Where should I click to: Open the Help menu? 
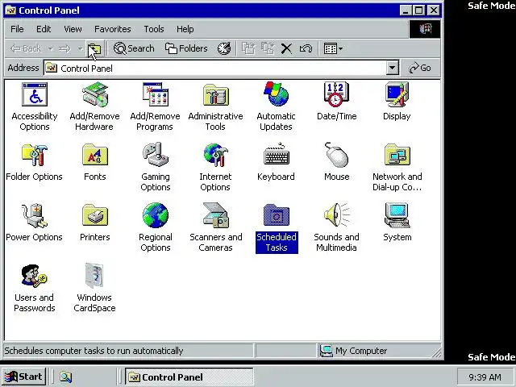[x=185, y=29]
